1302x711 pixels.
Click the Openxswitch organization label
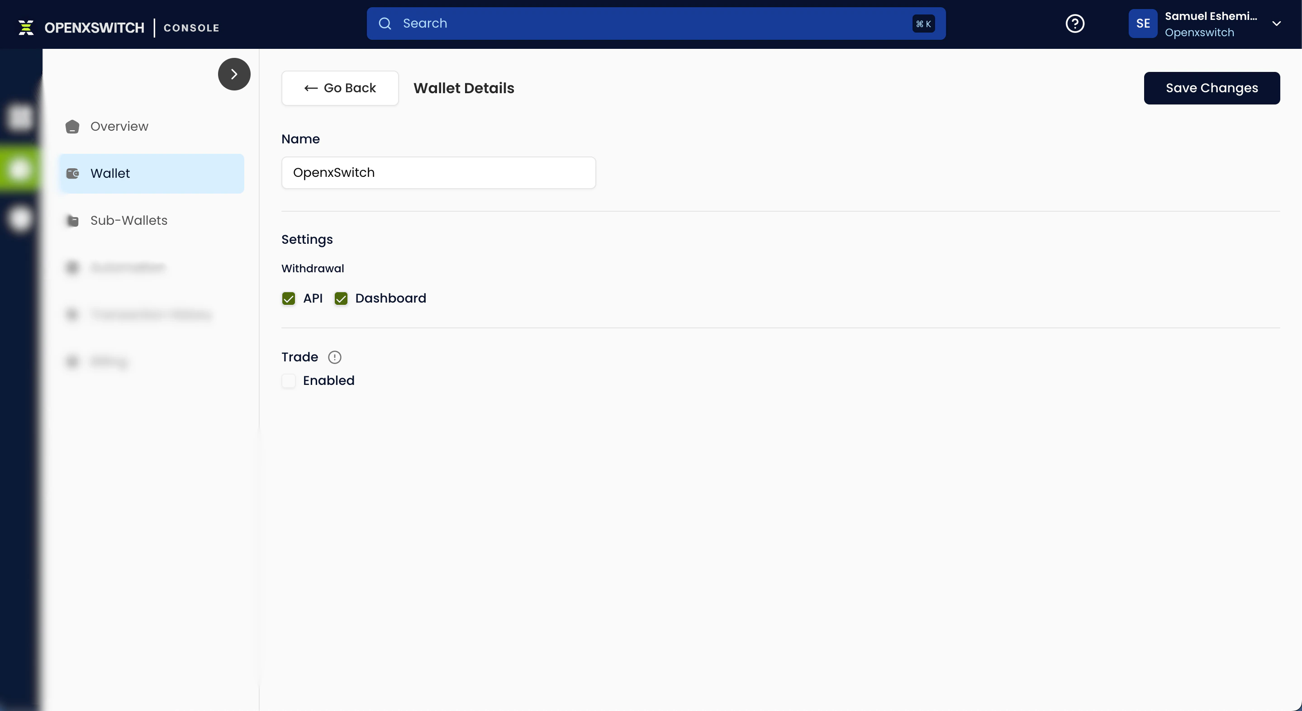point(1199,33)
